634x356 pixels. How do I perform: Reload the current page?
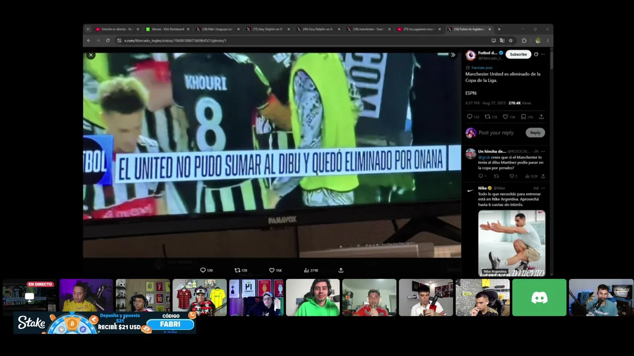[x=107, y=41]
